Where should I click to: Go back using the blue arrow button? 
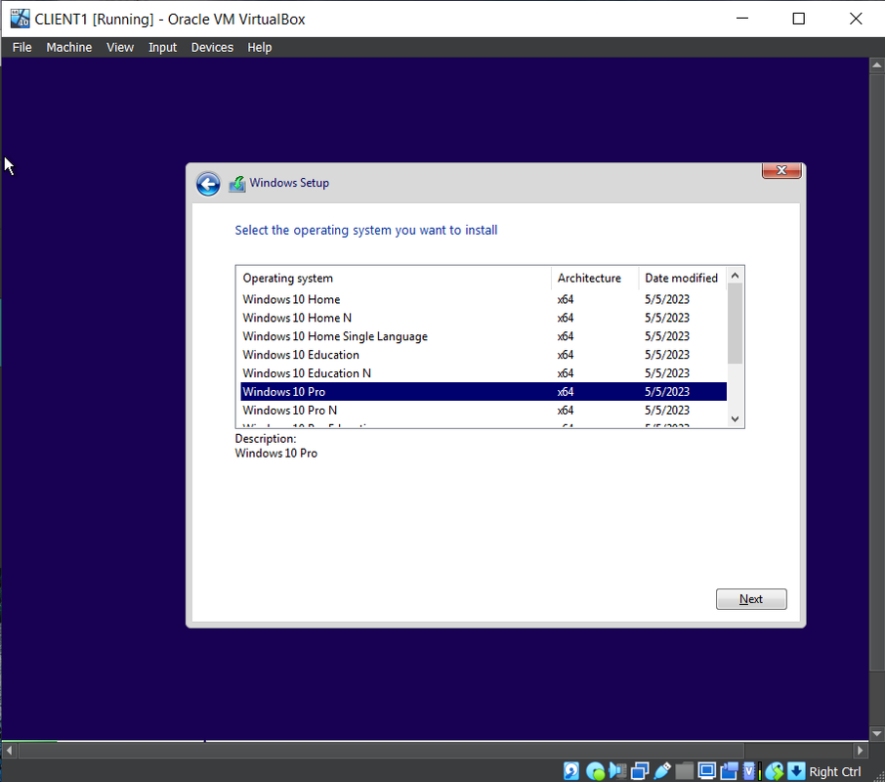pyautogui.click(x=208, y=184)
